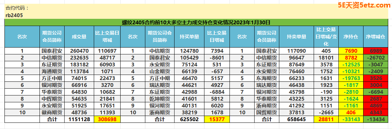This screenshot has height=129, width=392.
Task: Click the short change cell -190
Action: 326,92
